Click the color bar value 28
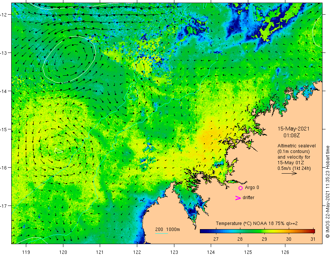 click(x=240, y=239)
